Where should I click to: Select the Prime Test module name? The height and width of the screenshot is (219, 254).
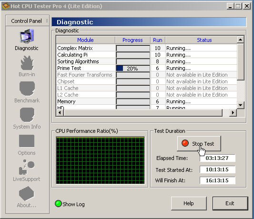[69, 68]
